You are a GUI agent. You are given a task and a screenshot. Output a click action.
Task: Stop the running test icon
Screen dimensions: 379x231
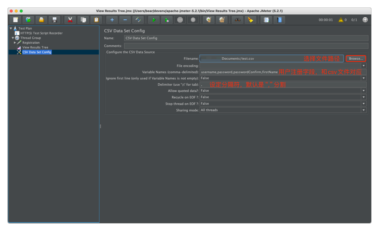[x=180, y=20]
